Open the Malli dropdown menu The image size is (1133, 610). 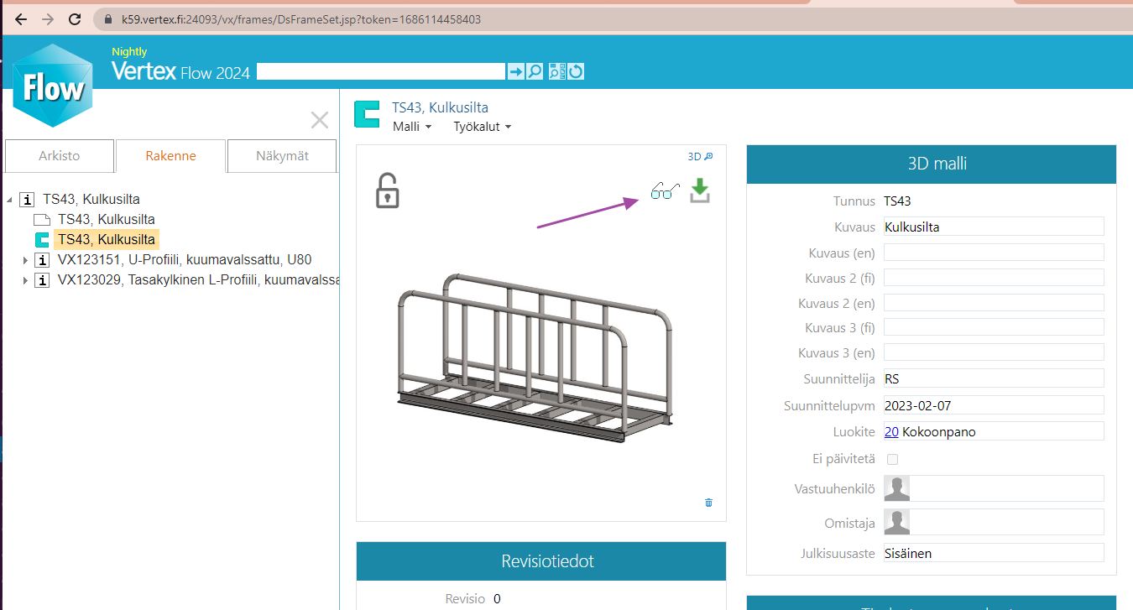[412, 127]
